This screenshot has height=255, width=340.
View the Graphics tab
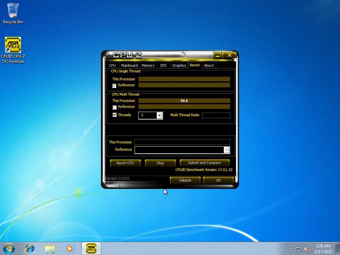click(x=179, y=65)
